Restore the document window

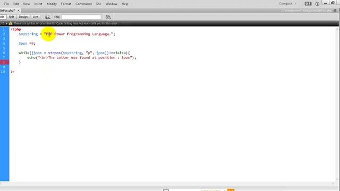[335, 11]
